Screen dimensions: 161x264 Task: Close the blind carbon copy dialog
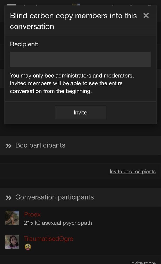point(146,16)
